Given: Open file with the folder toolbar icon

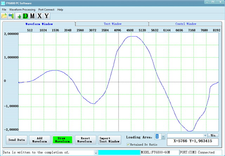Looking at the screenshot, I should tap(4, 16).
